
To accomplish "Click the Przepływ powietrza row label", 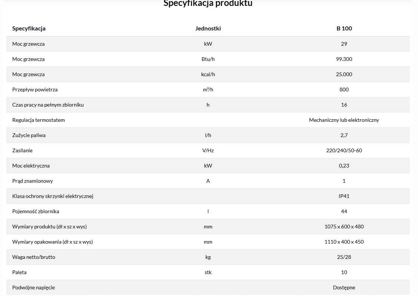I will coord(35,90).
